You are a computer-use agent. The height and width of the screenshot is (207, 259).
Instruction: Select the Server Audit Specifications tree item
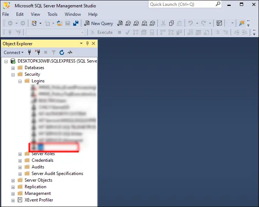[x=57, y=174]
